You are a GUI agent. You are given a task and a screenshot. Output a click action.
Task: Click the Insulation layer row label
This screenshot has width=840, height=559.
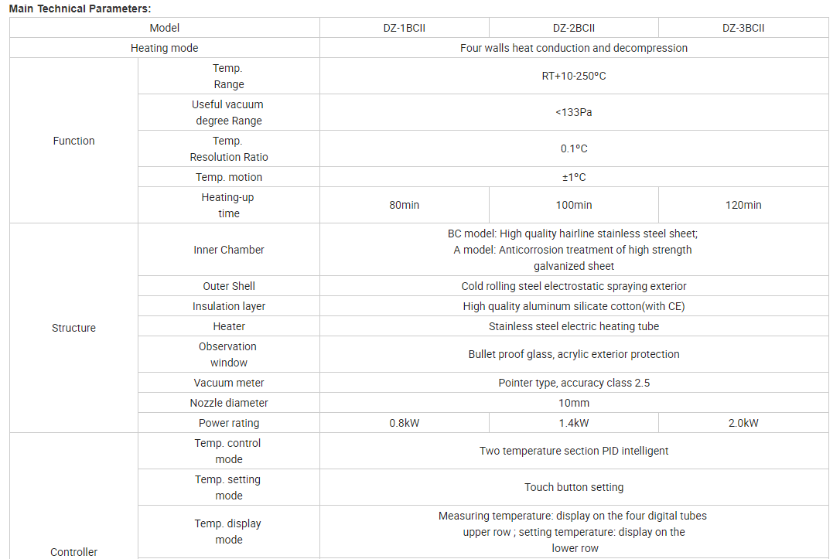coord(229,306)
